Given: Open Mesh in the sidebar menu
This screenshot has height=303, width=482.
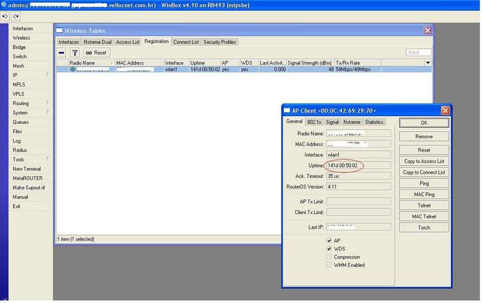Looking at the screenshot, I should [x=19, y=66].
